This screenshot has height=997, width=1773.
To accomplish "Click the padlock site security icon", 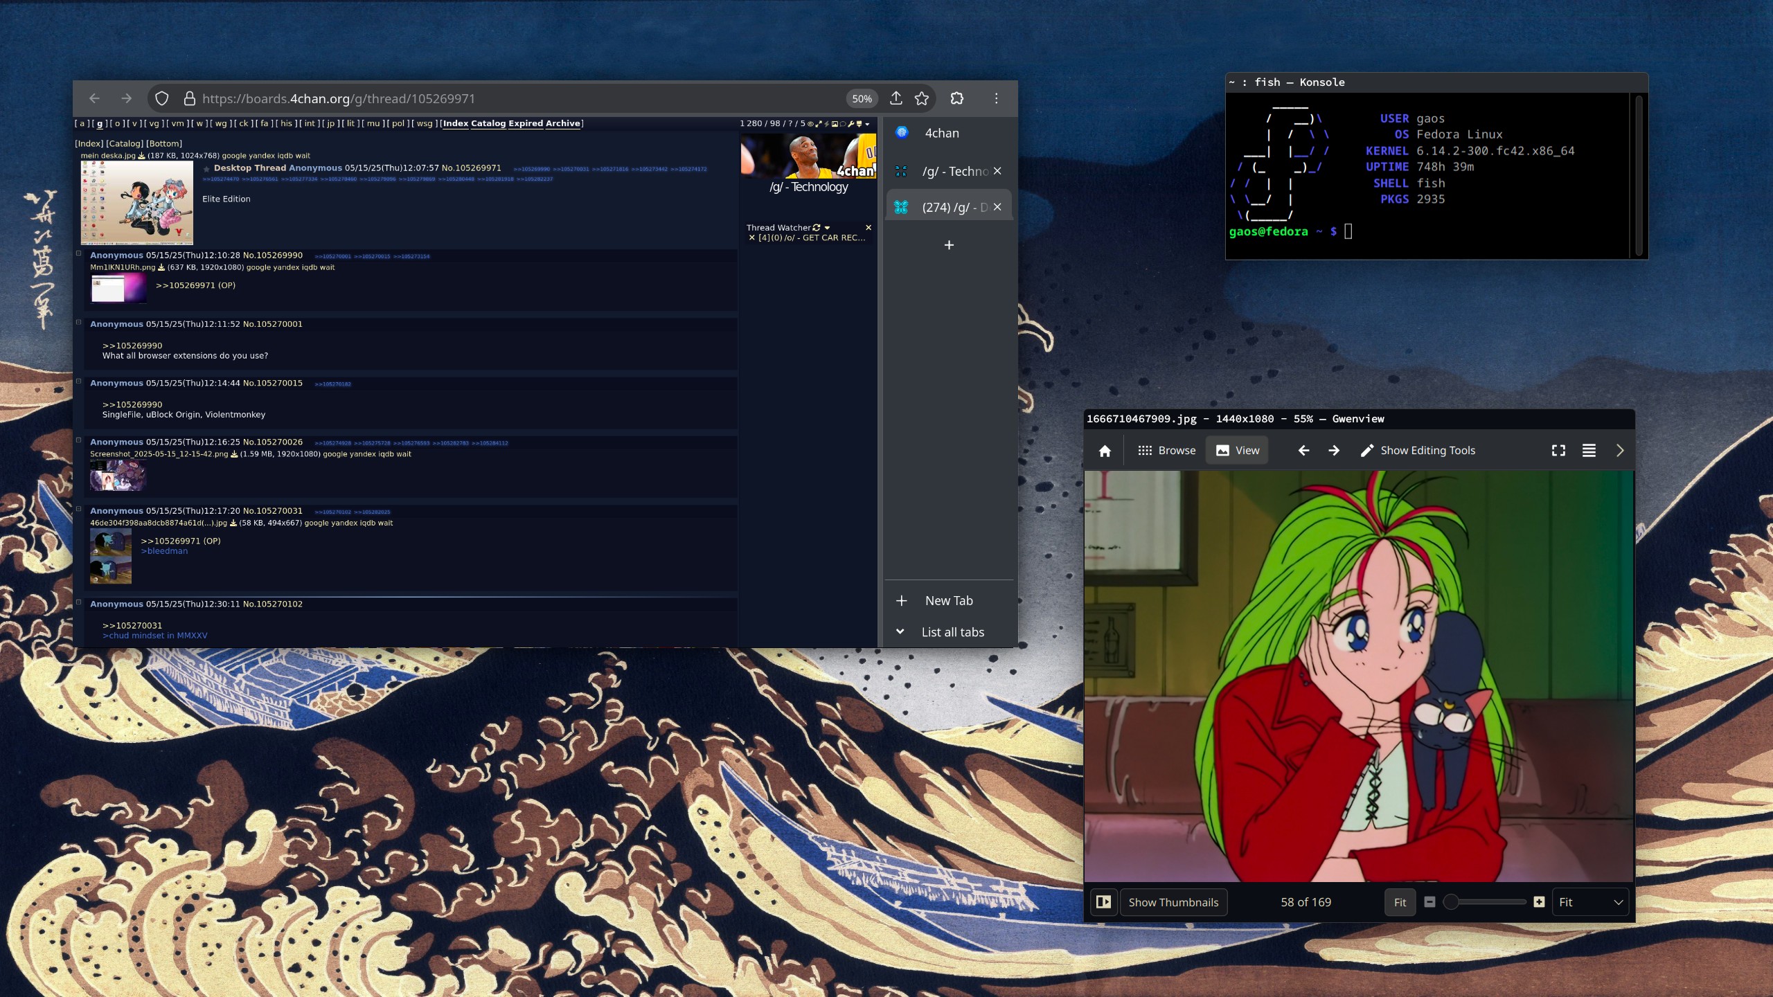I will (189, 98).
